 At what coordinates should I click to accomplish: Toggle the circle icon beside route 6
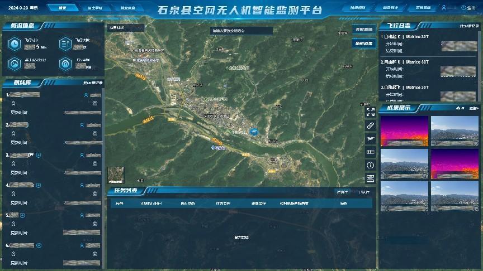click(x=39, y=245)
